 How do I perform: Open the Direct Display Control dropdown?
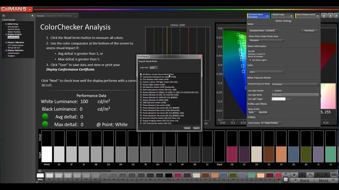tap(318, 16)
